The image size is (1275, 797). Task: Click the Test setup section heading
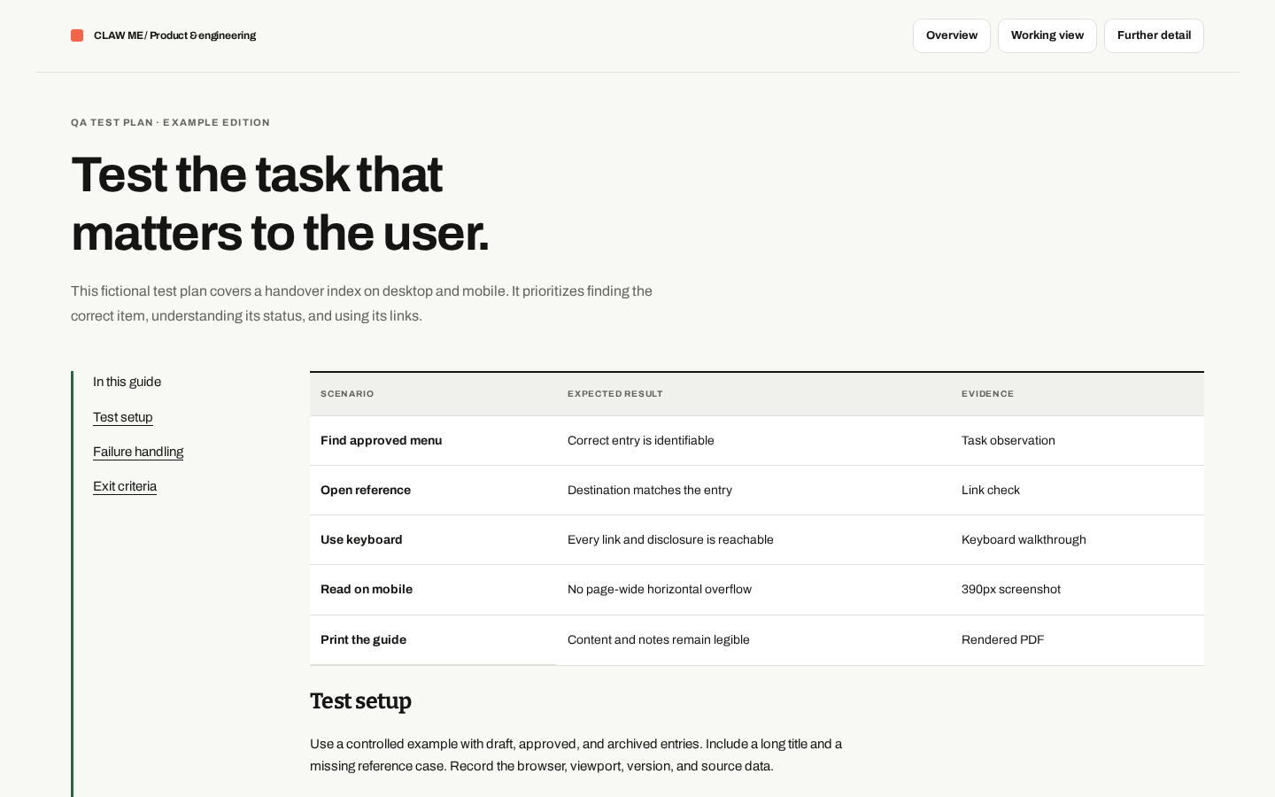(360, 701)
